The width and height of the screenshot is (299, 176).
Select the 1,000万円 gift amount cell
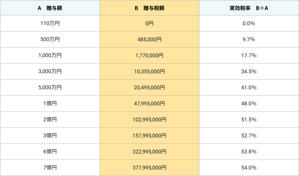[50, 55]
